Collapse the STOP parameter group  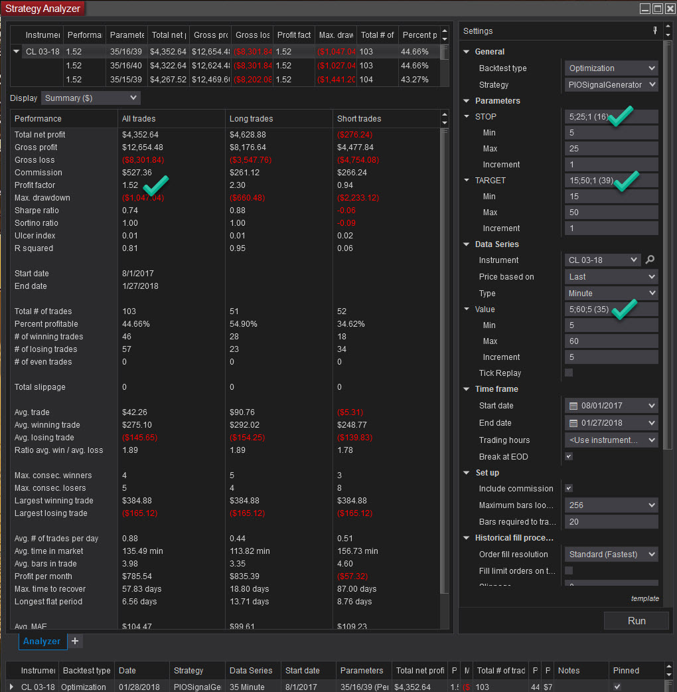[467, 116]
